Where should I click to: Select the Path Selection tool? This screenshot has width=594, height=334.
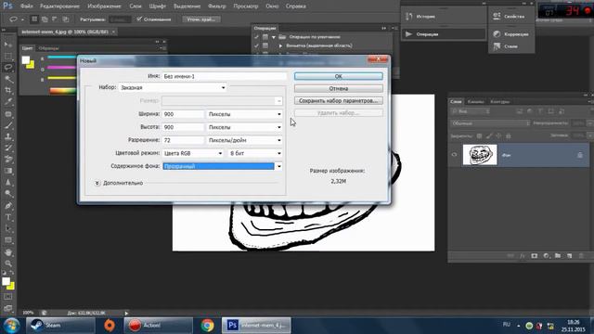coord(8,228)
